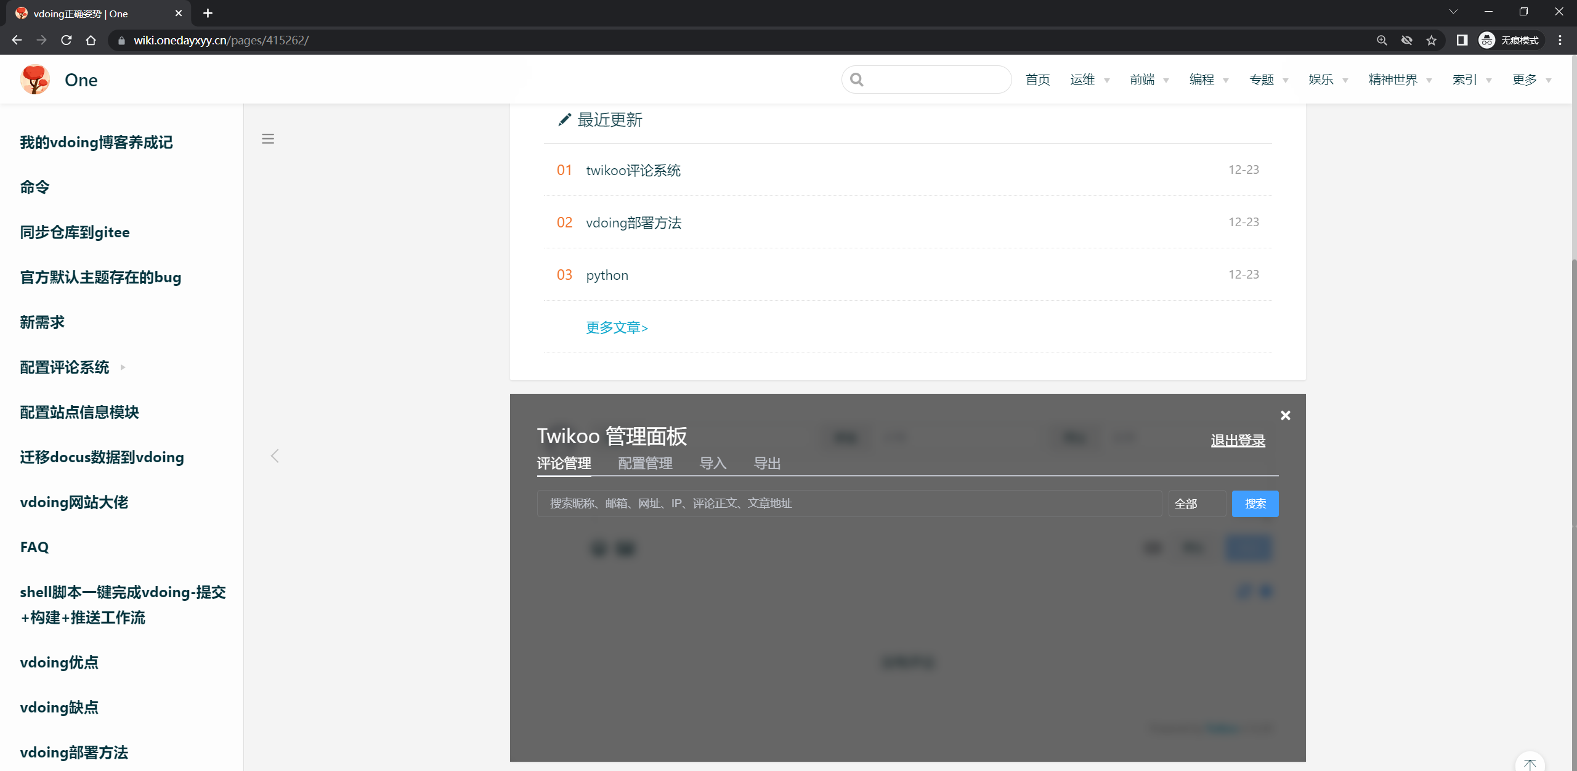Open 官方默认主题存在的bug sidebar item
1577x771 pixels.
[x=100, y=277]
